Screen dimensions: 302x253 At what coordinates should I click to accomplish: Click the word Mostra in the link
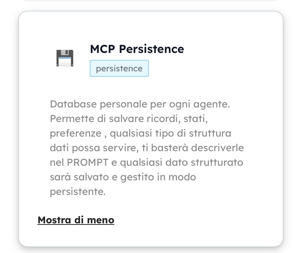click(x=54, y=220)
